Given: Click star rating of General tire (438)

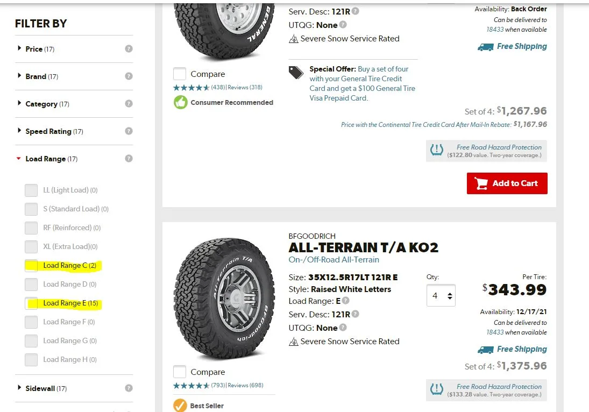Looking at the screenshot, I should point(191,88).
